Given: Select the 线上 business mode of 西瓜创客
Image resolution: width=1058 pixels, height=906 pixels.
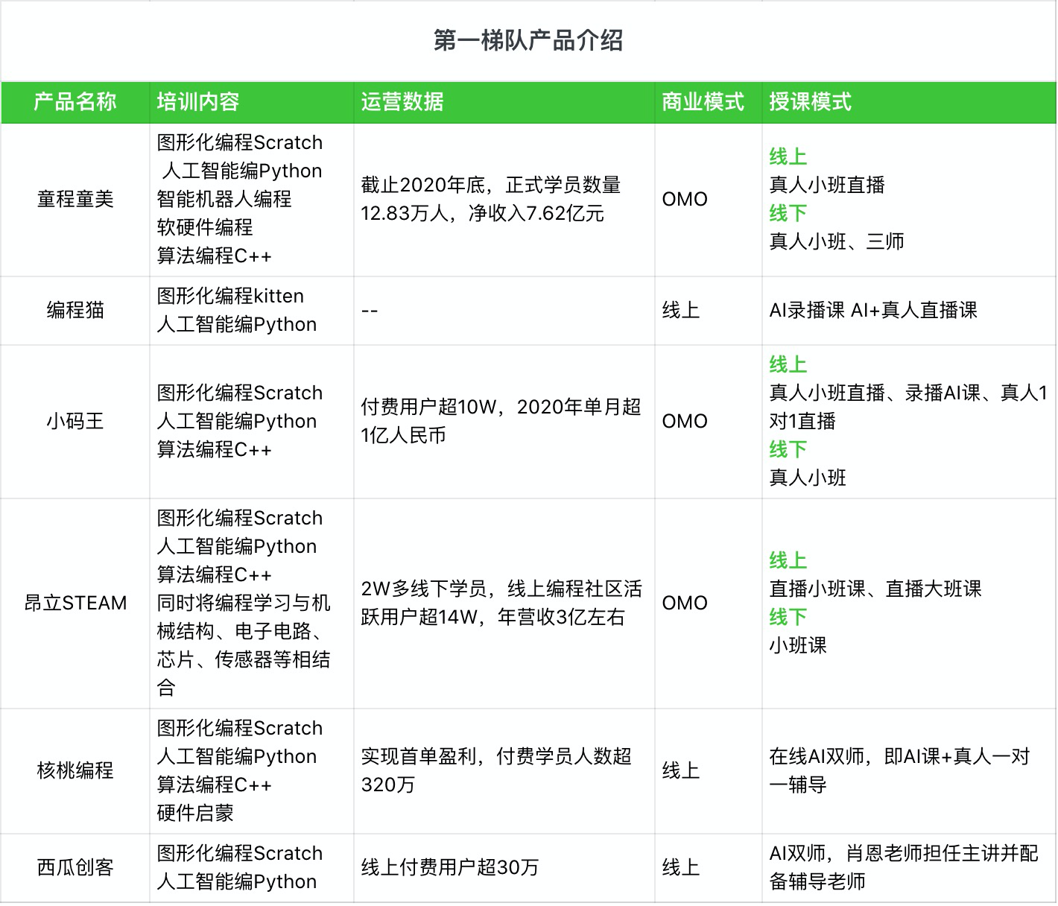Looking at the screenshot, I should pos(682,867).
